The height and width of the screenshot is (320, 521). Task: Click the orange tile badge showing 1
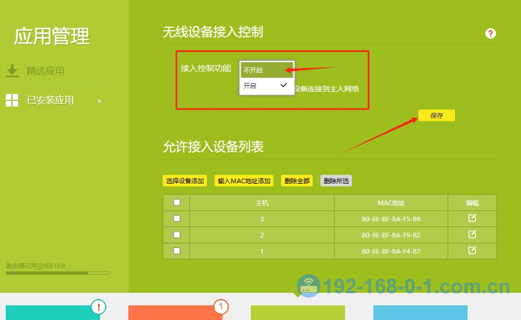click(221, 307)
